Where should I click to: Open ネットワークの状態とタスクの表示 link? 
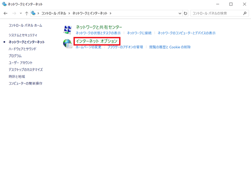click(98, 33)
